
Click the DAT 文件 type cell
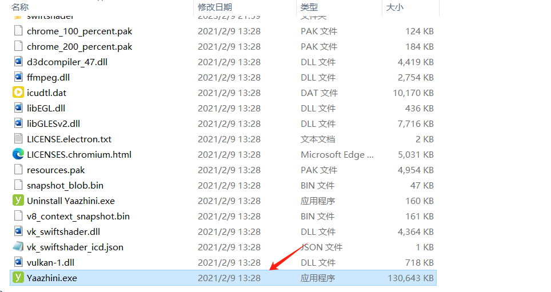pyautogui.click(x=319, y=93)
